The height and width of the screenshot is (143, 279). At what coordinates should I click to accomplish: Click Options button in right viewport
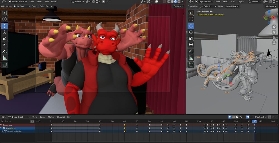(x=271, y=6)
